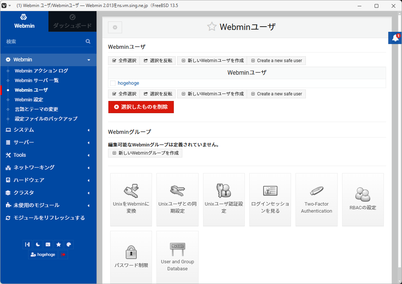The height and width of the screenshot is (284, 402).
Task: Open the hogehoge user link
Action: click(x=128, y=83)
